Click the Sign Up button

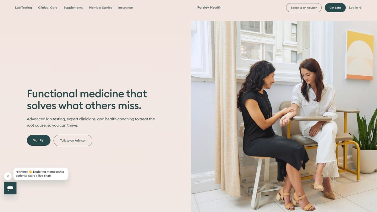point(39,140)
